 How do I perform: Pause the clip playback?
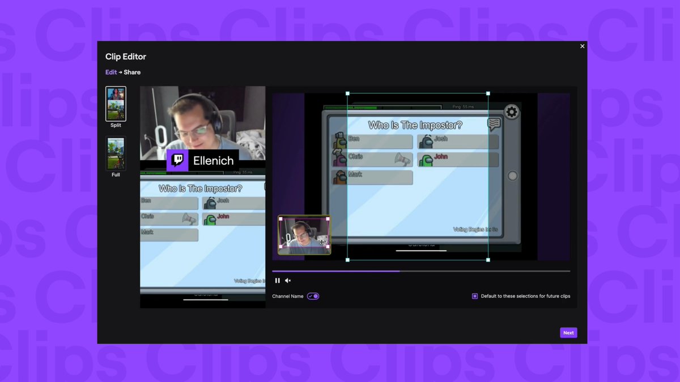278,281
